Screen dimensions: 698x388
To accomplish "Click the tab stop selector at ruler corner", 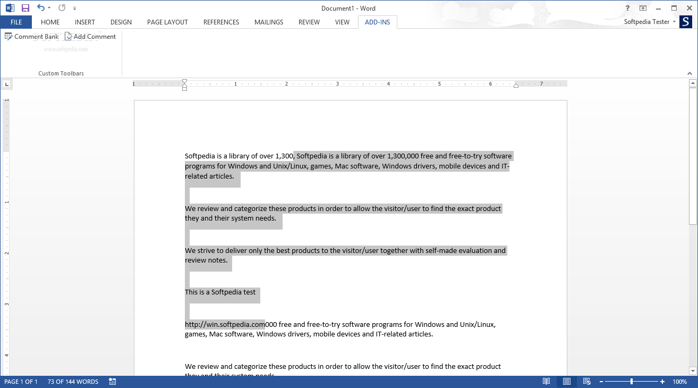I will (x=6, y=84).
